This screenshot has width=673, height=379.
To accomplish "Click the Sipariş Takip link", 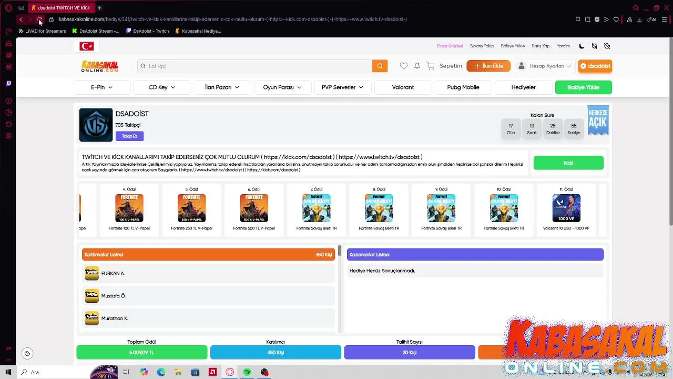I will [x=482, y=46].
